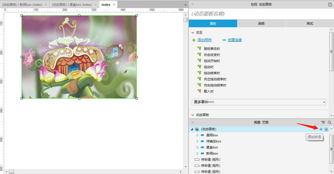Expand the 待确定box state

click(198, 141)
